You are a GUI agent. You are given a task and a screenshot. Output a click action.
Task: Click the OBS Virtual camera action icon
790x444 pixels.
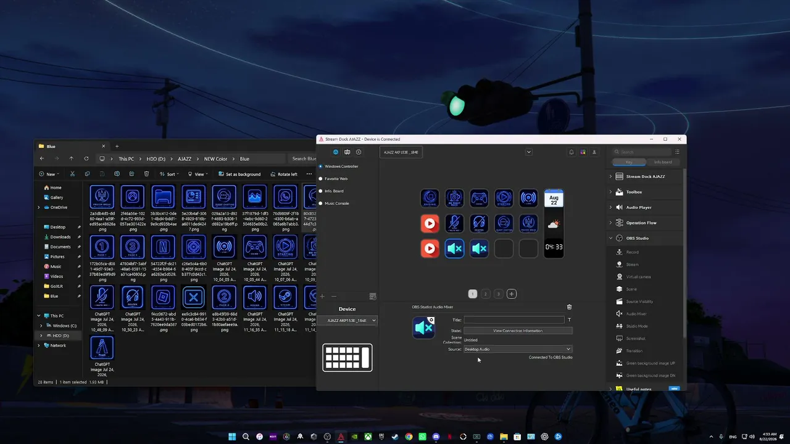[x=619, y=277]
